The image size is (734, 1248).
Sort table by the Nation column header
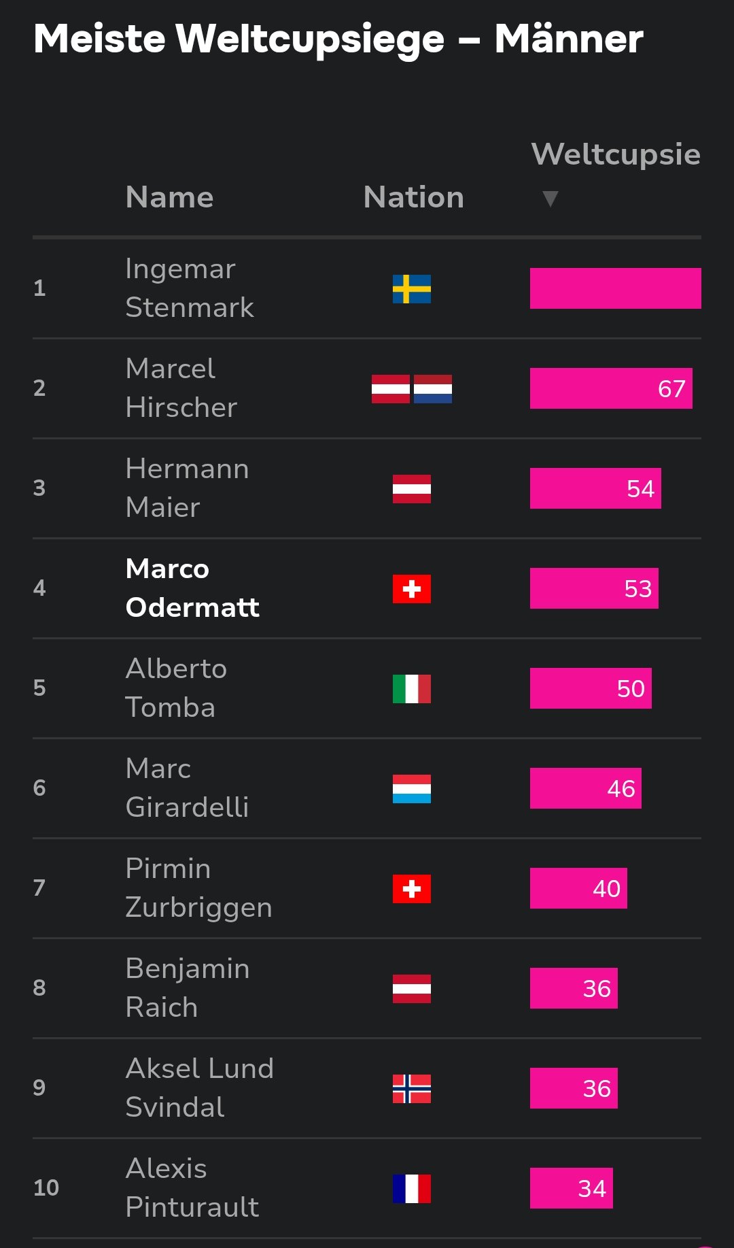(x=413, y=197)
